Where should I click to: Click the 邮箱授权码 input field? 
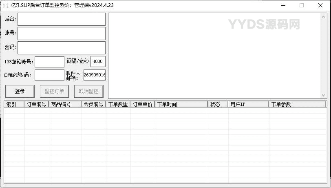(x=49, y=75)
